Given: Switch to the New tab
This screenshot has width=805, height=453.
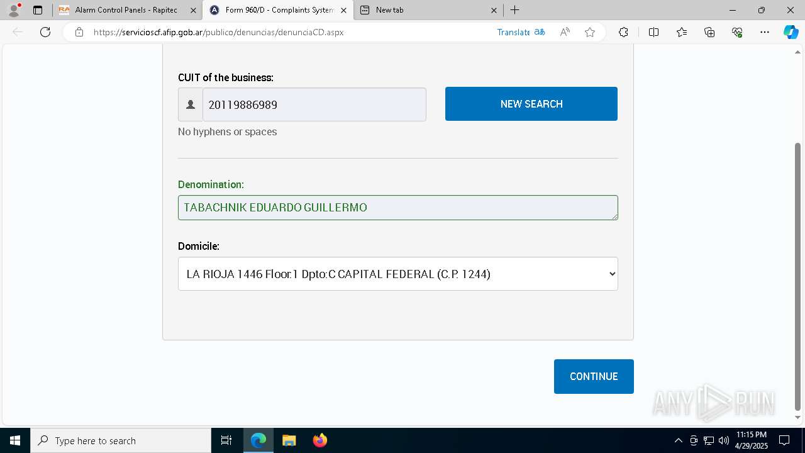Looking at the screenshot, I should tap(428, 10).
